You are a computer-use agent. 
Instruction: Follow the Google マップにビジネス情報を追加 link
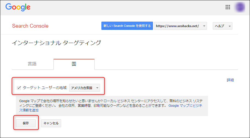click(185, 105)
